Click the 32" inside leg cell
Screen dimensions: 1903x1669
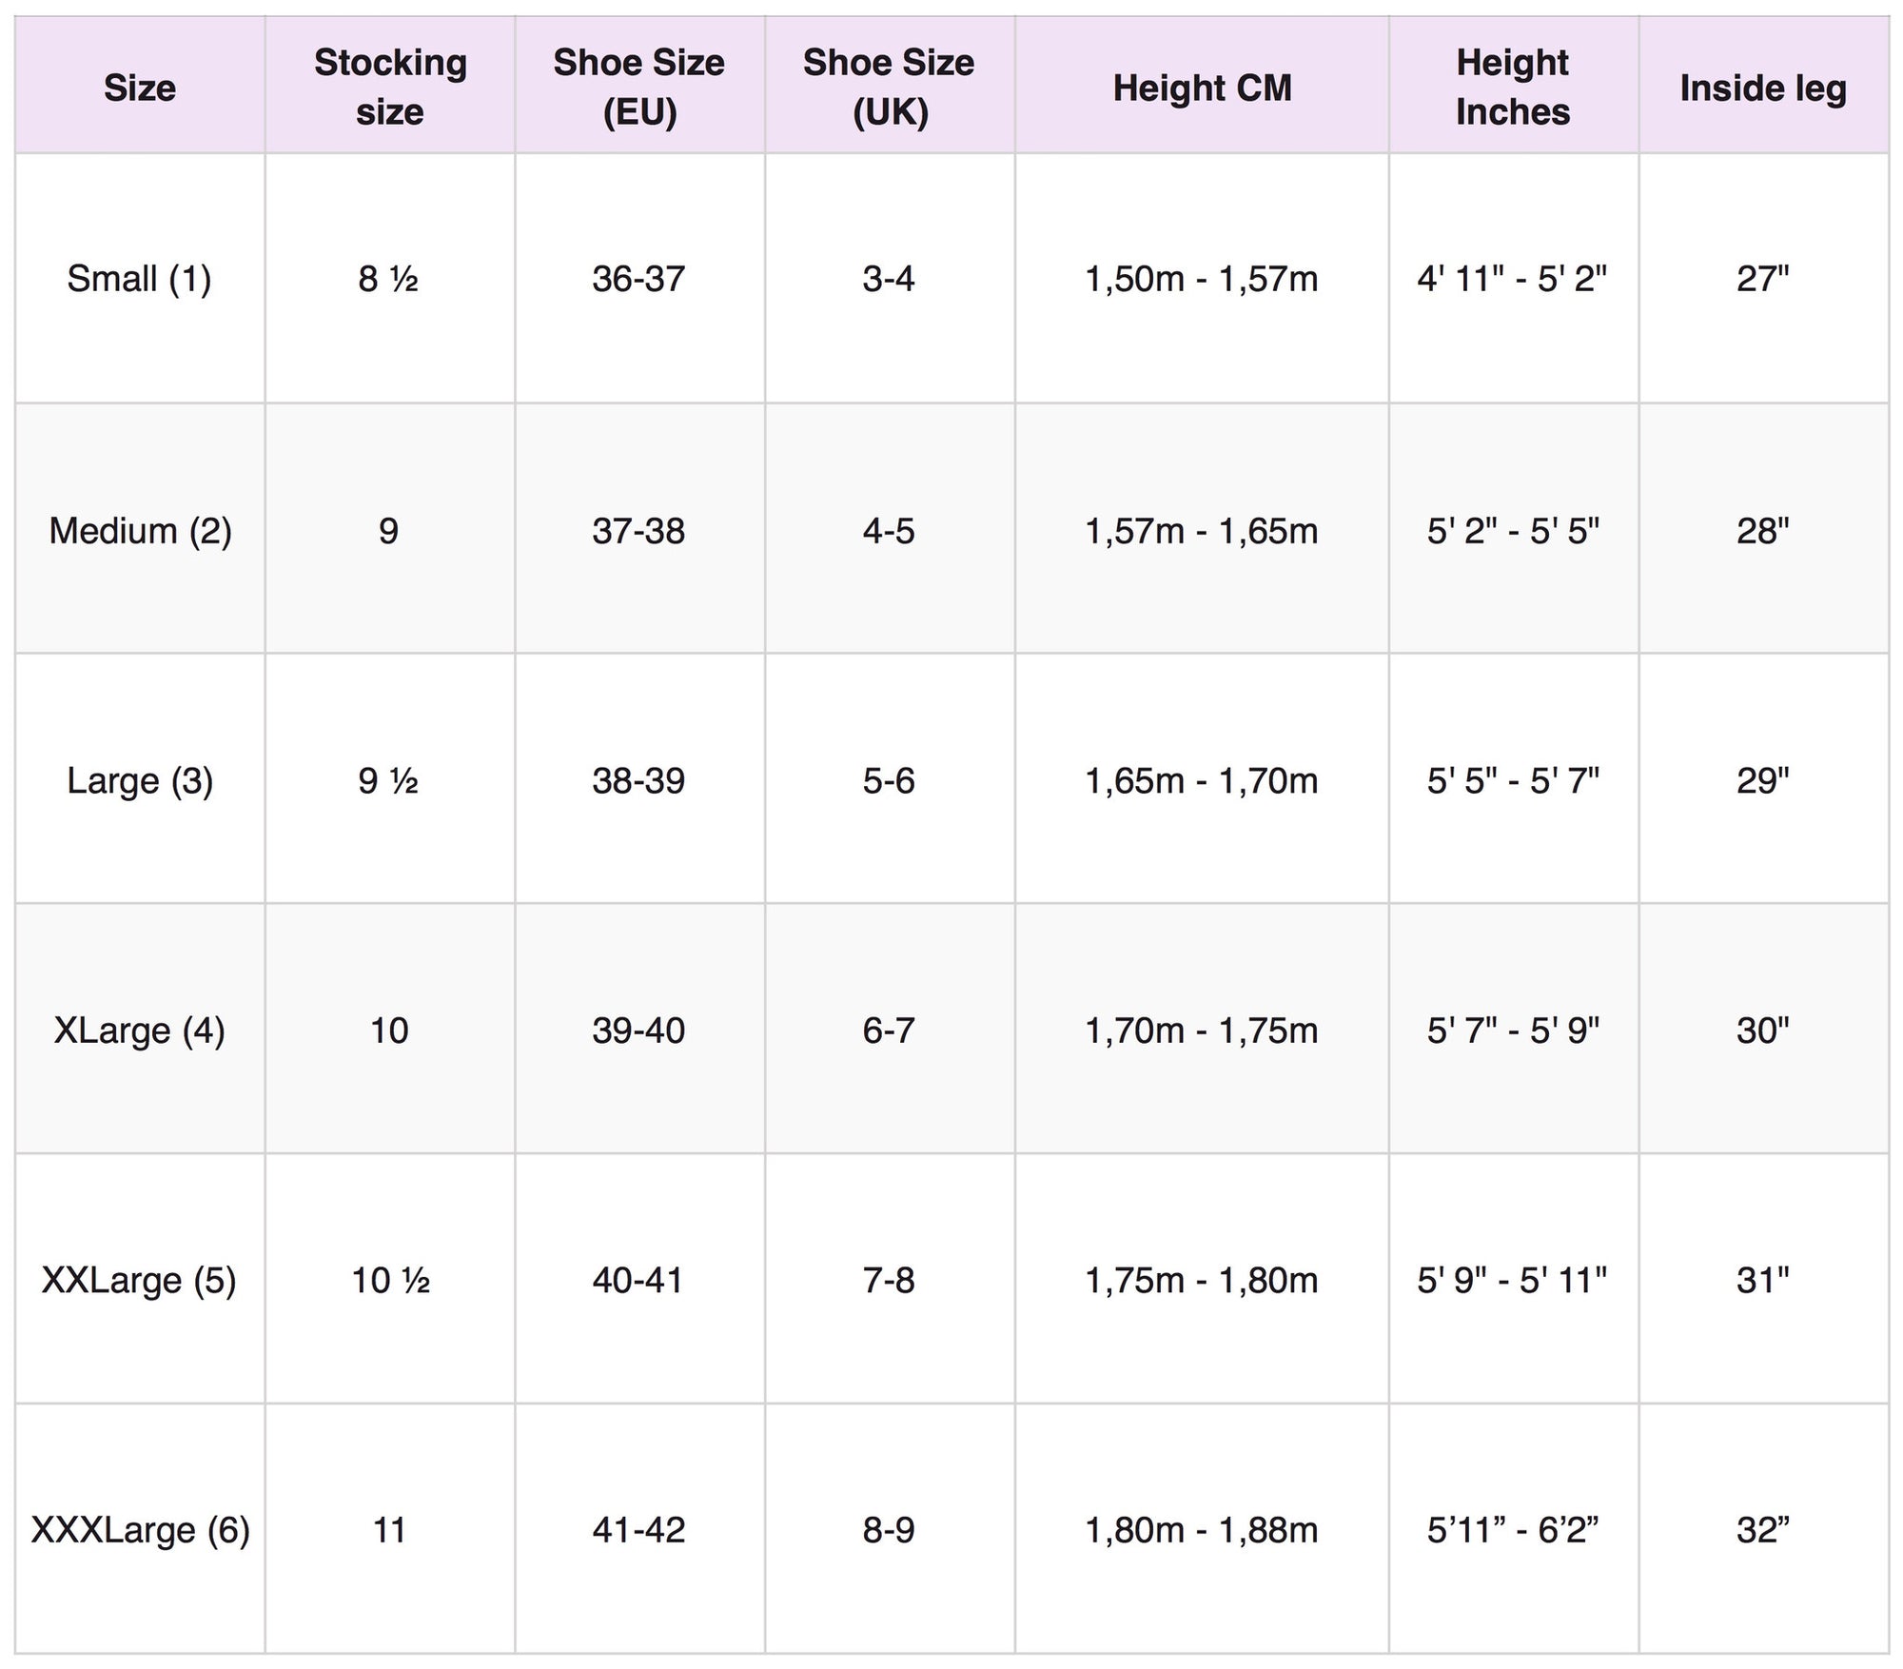coord(1763,1530)
